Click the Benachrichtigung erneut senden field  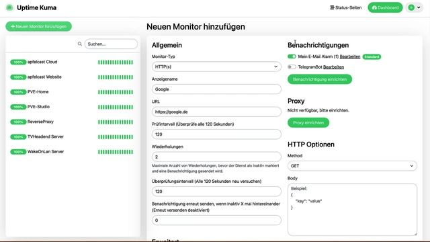(x=216, y=220)
